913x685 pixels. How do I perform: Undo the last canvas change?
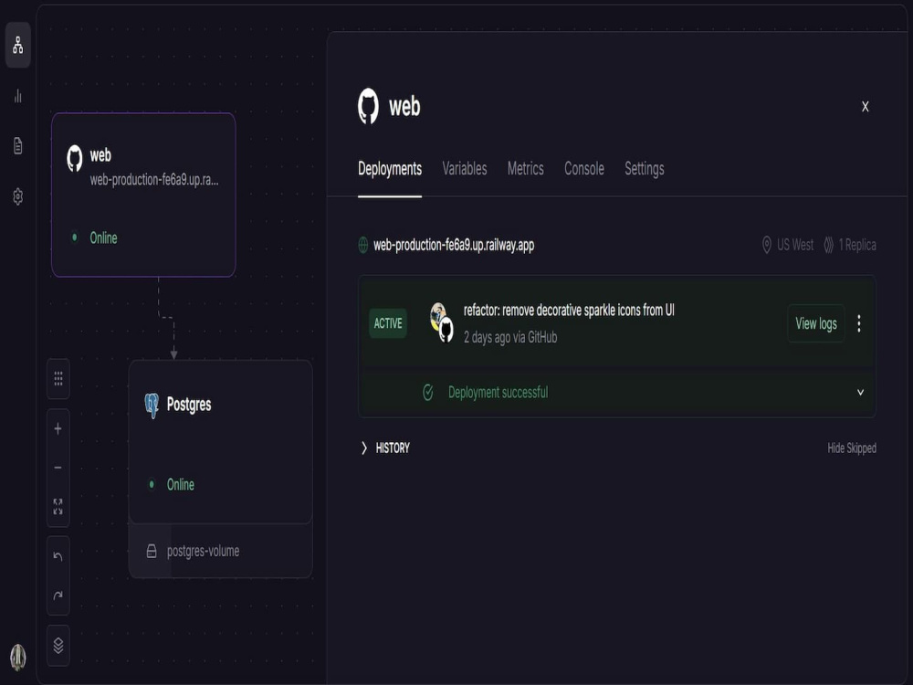[x=58, y=556]
